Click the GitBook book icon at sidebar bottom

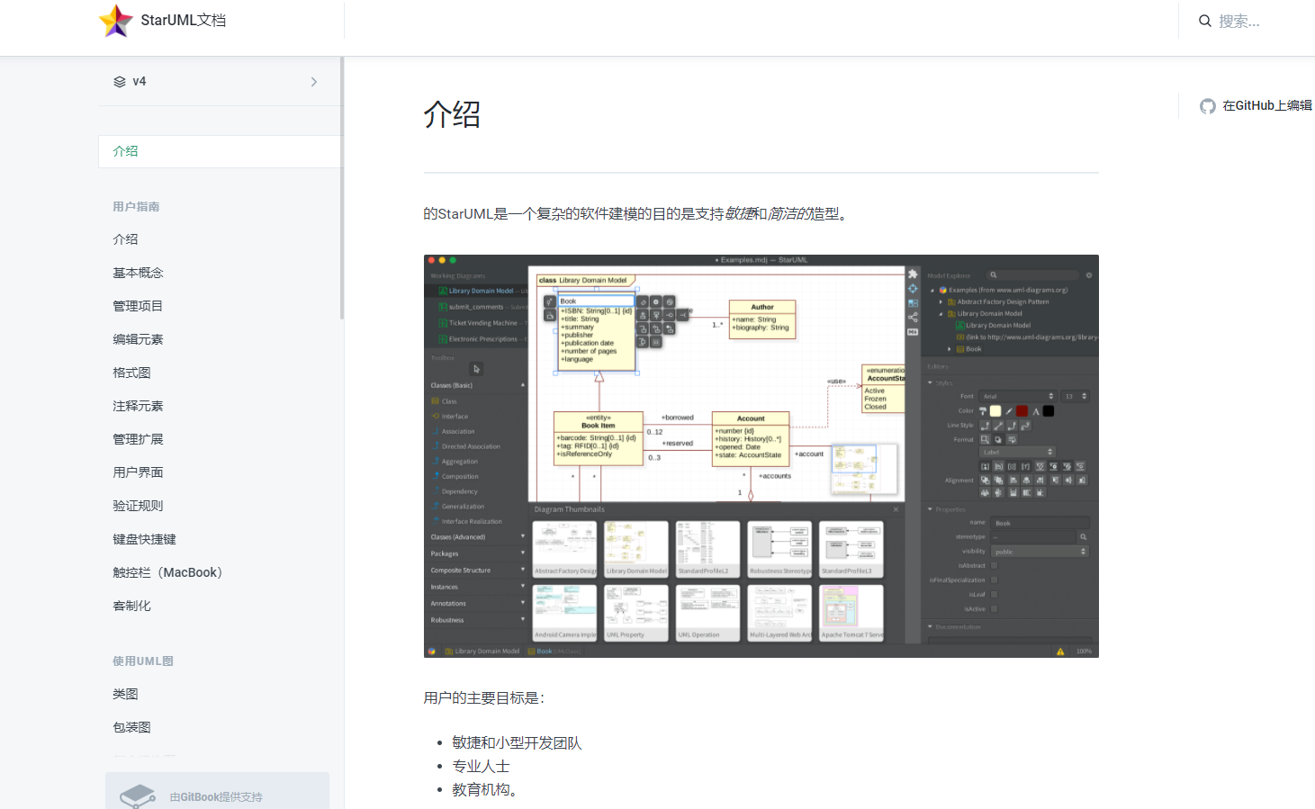(x=137, y=794)
